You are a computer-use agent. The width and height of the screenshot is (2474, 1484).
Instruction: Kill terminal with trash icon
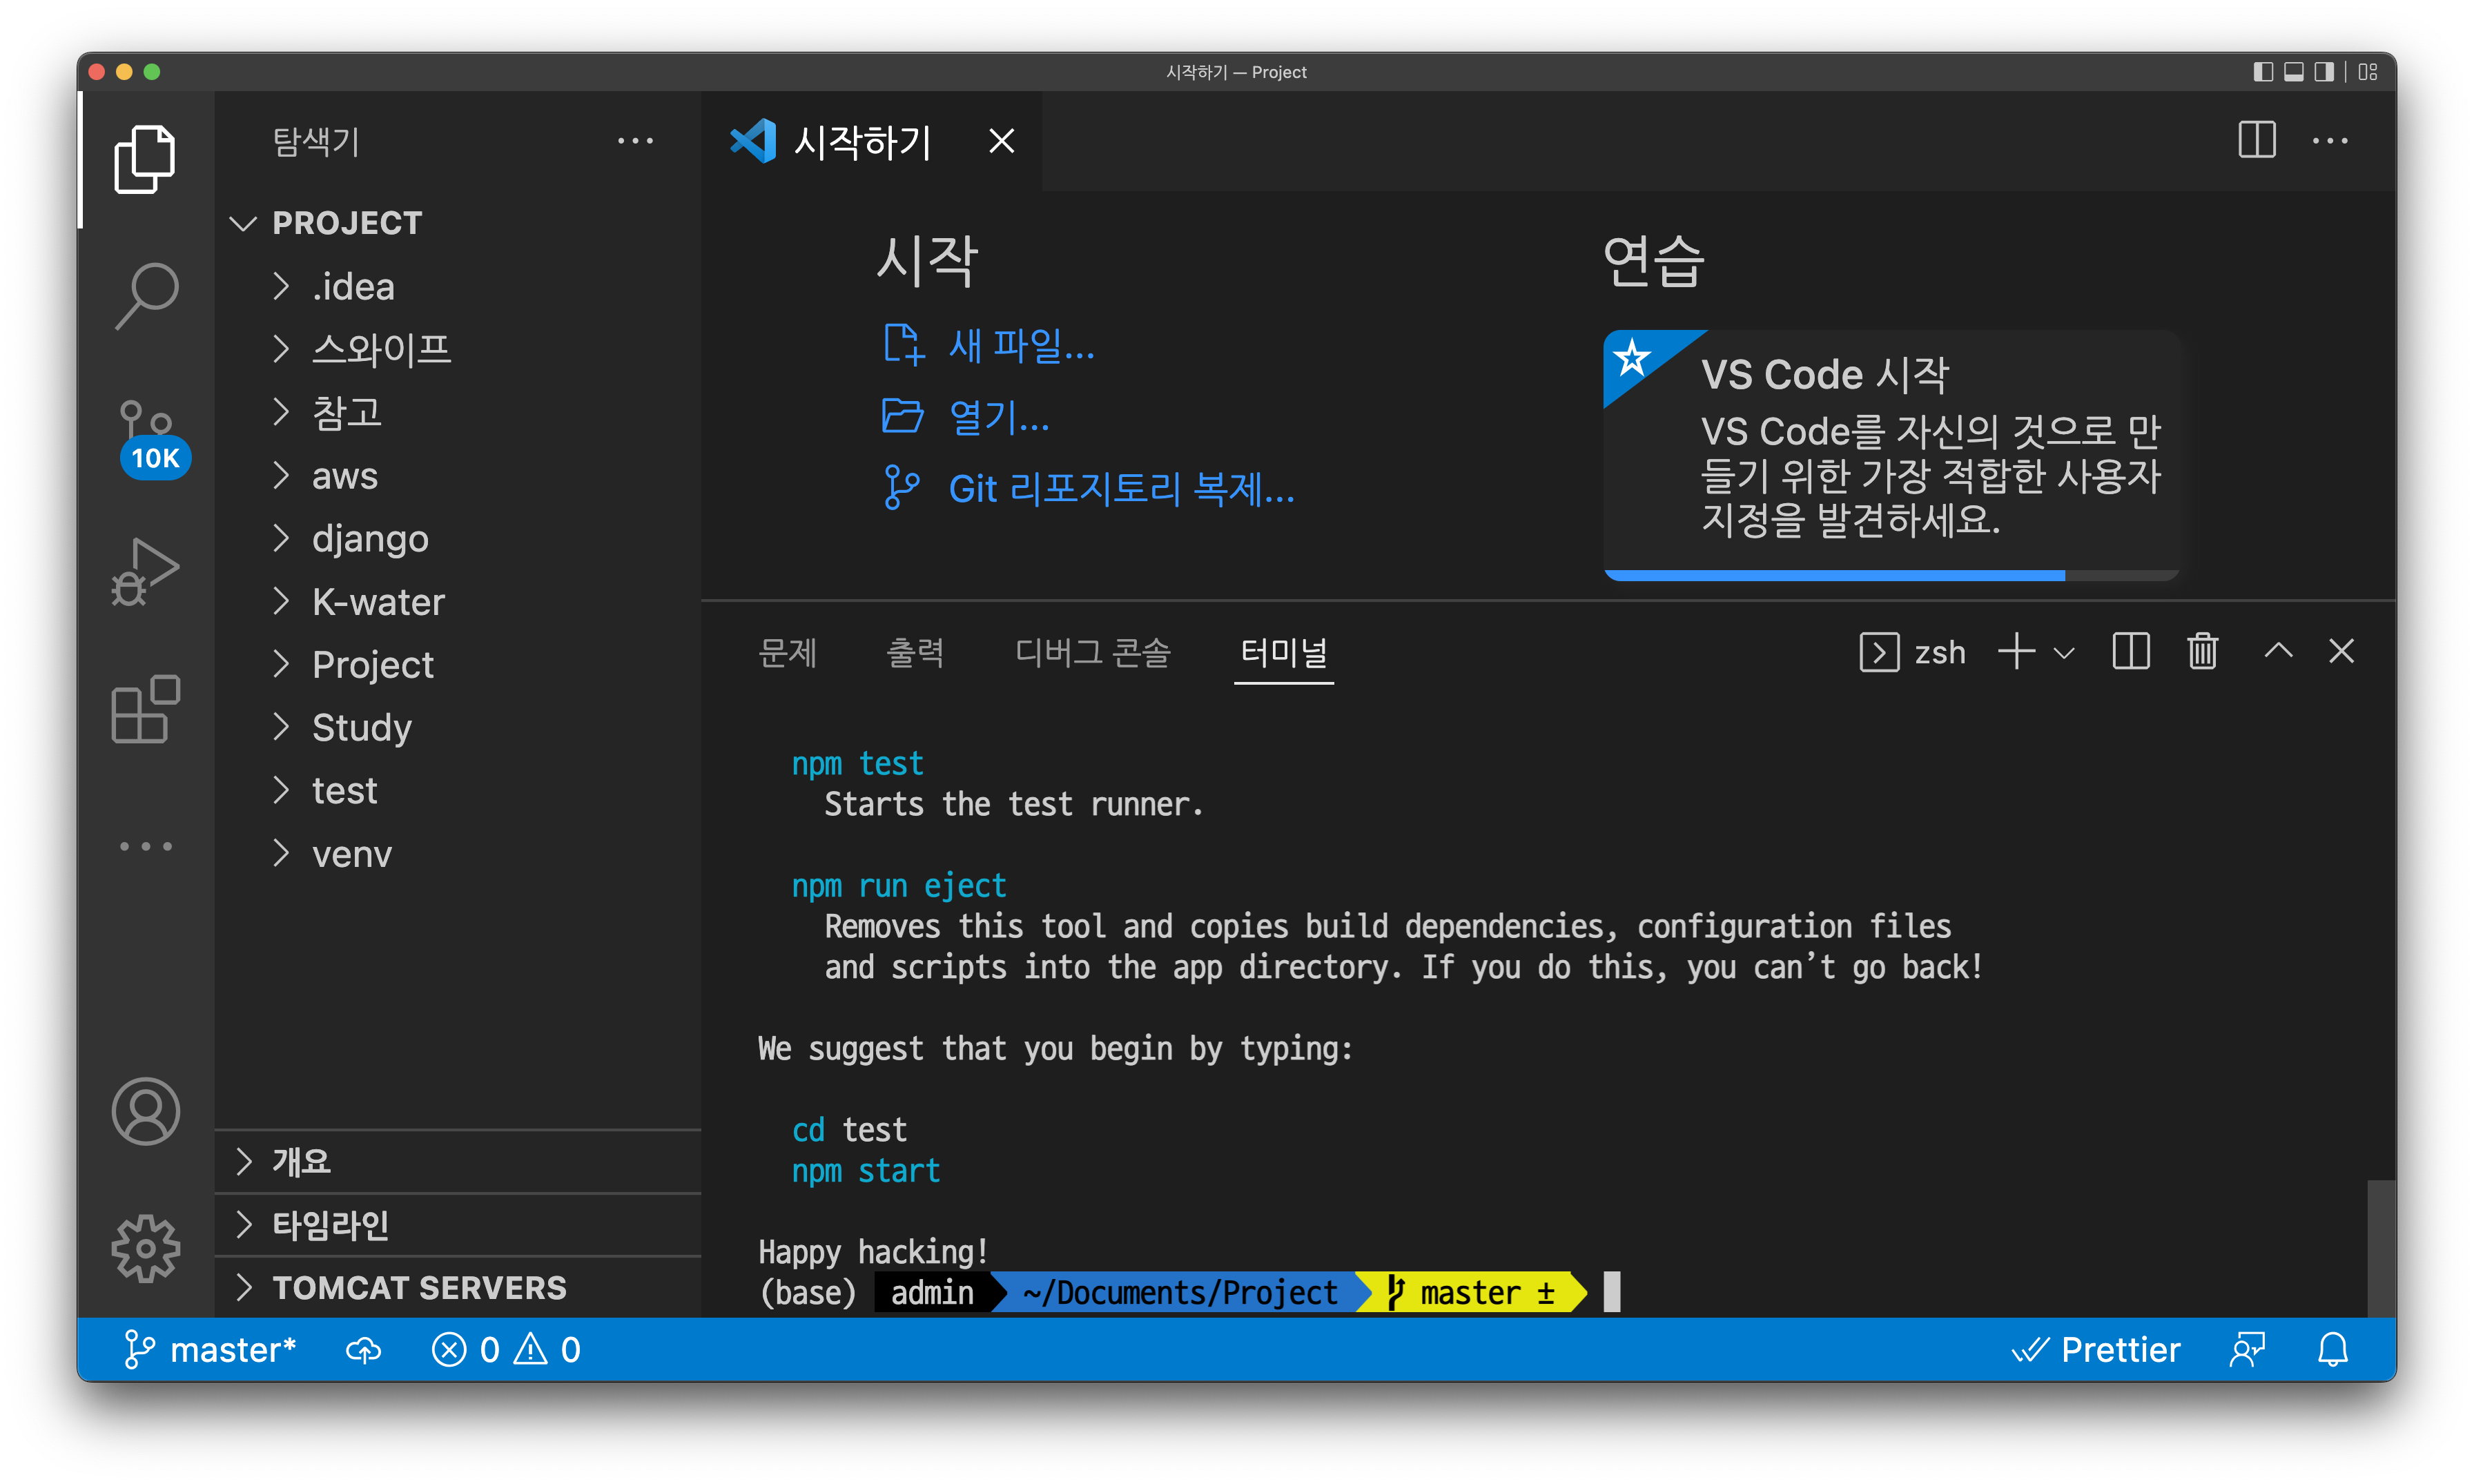click(2202, 652)
